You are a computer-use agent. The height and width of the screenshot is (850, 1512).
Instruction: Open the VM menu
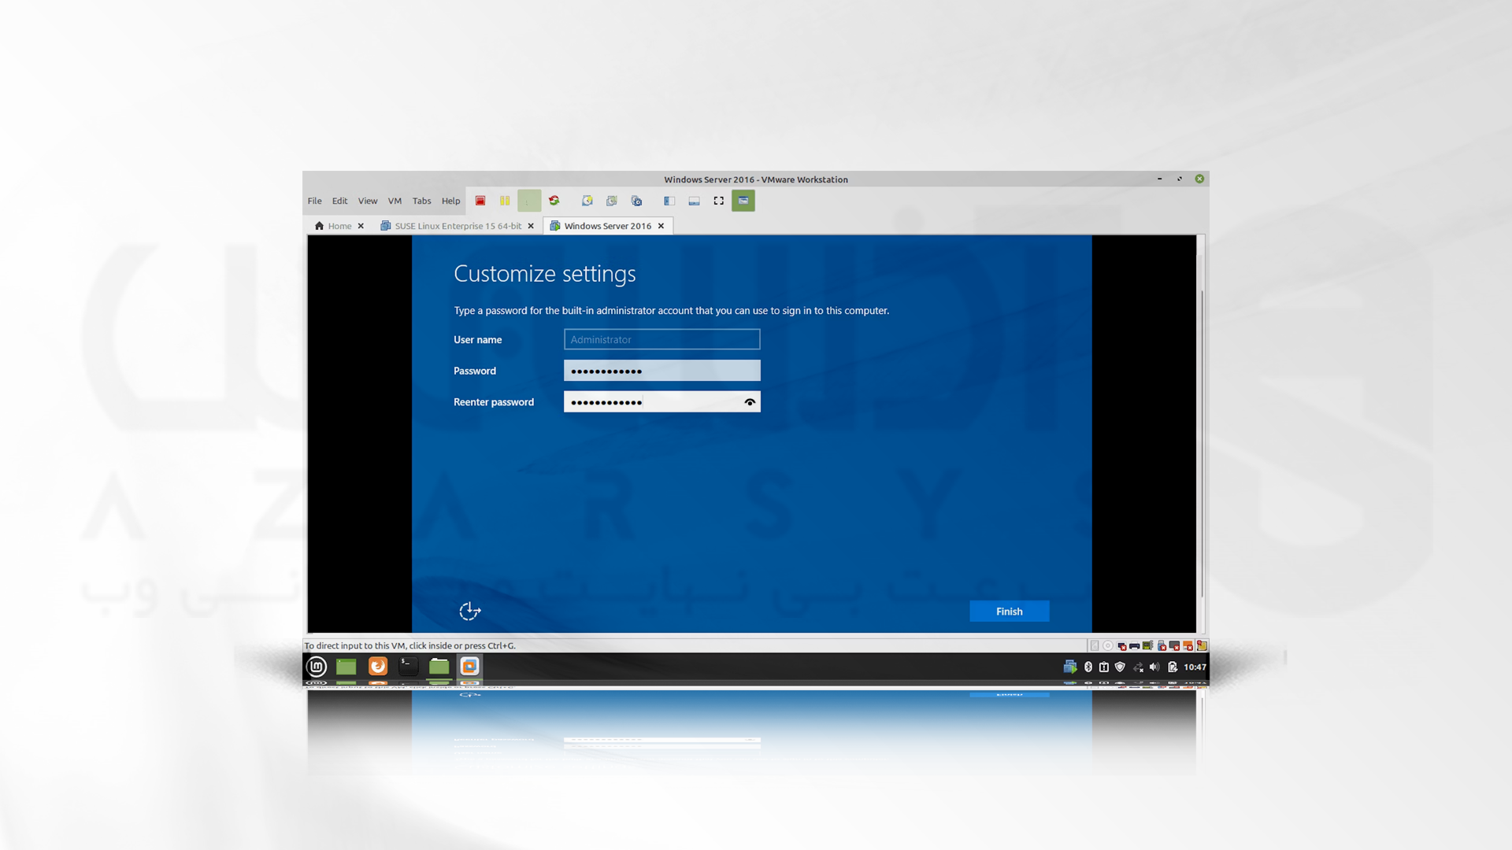point(395,201)
